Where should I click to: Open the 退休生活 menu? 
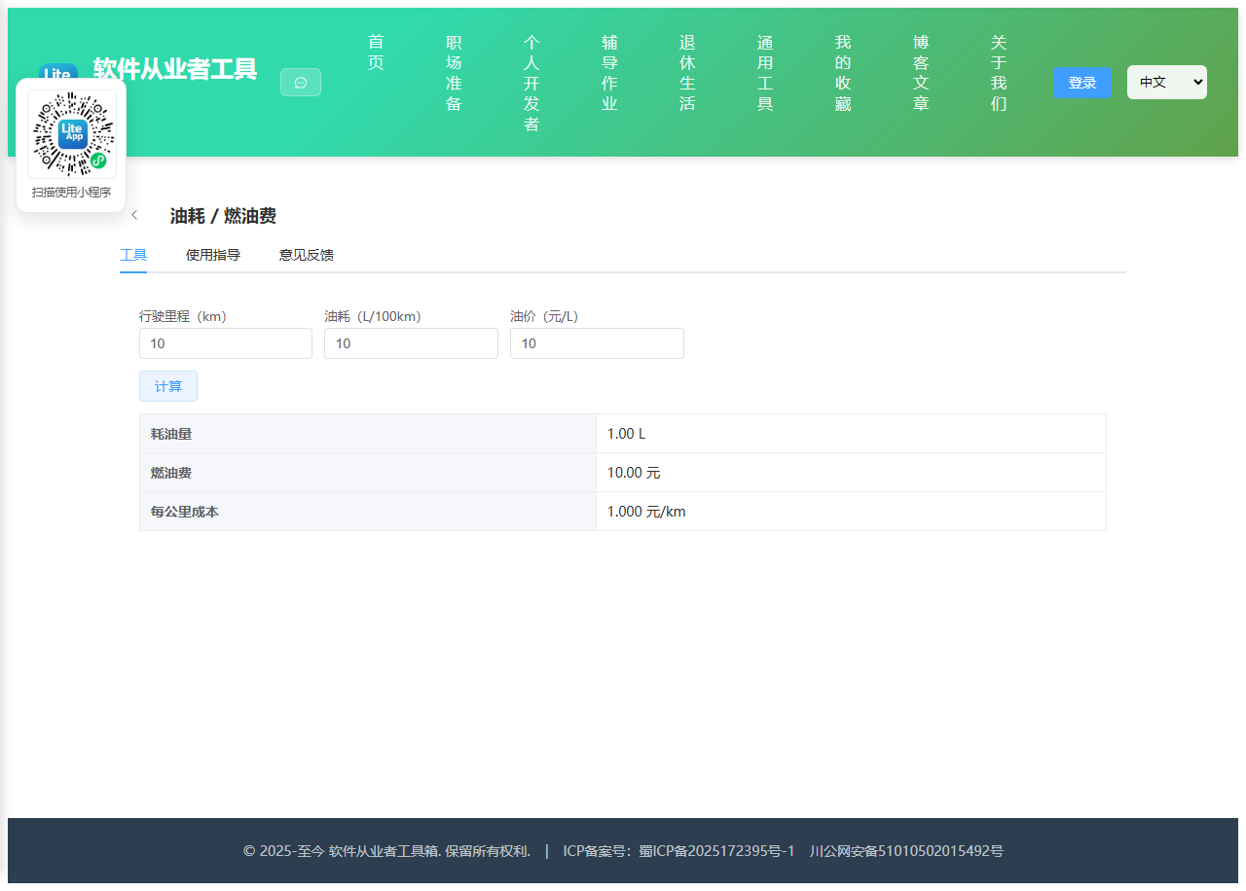(687, 73)
